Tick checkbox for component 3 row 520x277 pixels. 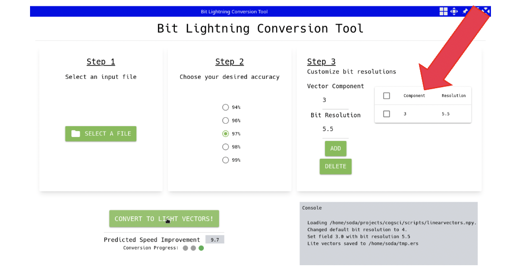point(387,114)
